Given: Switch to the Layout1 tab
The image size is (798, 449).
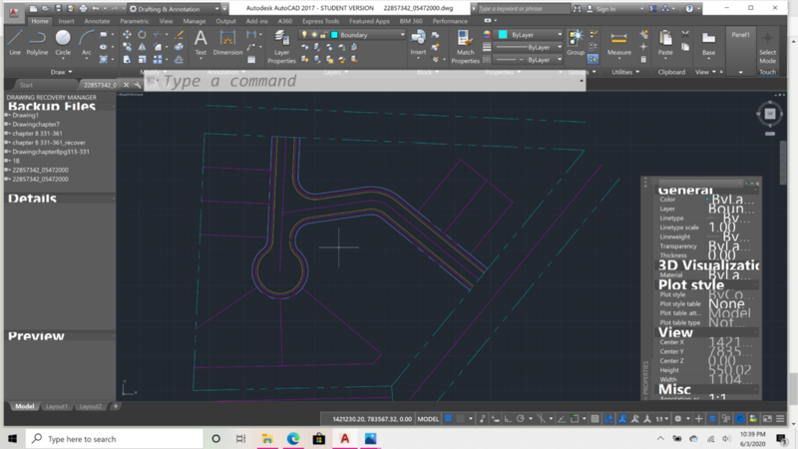Looking at the screenshot, I should (x=57, y=406).
